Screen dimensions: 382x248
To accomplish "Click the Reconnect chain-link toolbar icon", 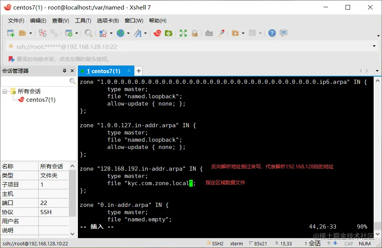I will [x=54, y=33].
